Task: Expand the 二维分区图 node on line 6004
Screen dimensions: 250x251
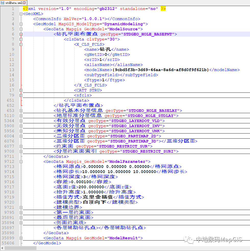Action: (x=21, y=136)
